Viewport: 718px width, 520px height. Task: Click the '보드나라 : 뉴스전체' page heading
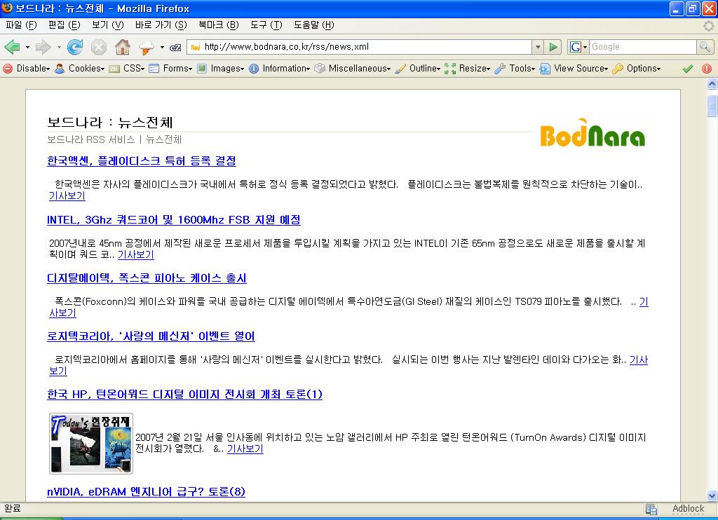(x=110, y=123)
